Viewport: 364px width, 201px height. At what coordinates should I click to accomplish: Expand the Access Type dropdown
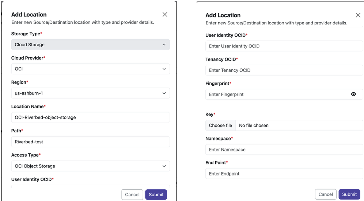(x=91, y=166)
